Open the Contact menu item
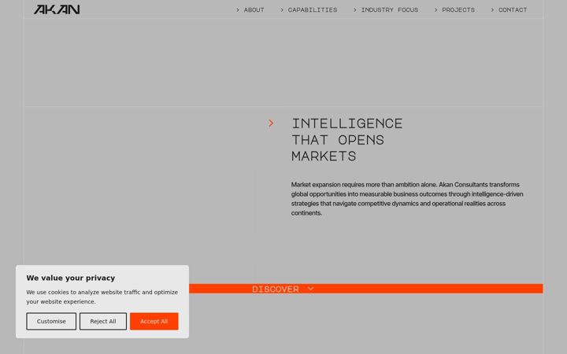Screen dimensions: 567x354 pos(513,9)
